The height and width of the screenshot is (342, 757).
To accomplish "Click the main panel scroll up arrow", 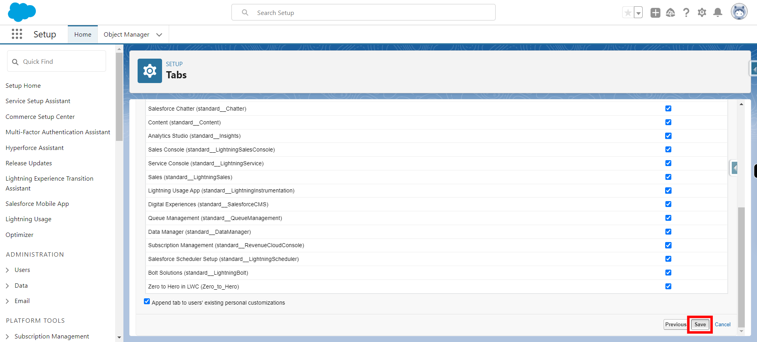I will [x=741, y=104].
